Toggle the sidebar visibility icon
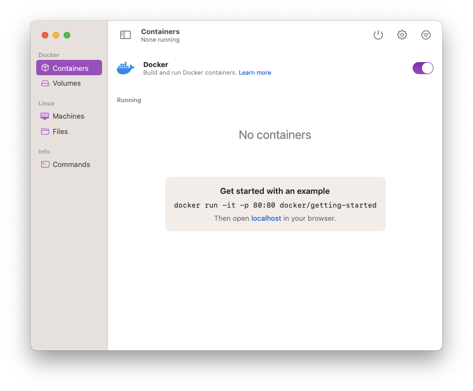Screen dimensions: 473x391 click(125, 35)
